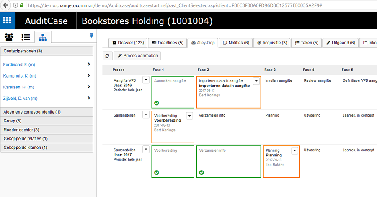The height and width of the screenshot is (197, 377).
Task: Click green checkmark in Voorbereiding 2017 box
Action: point(157,172)
